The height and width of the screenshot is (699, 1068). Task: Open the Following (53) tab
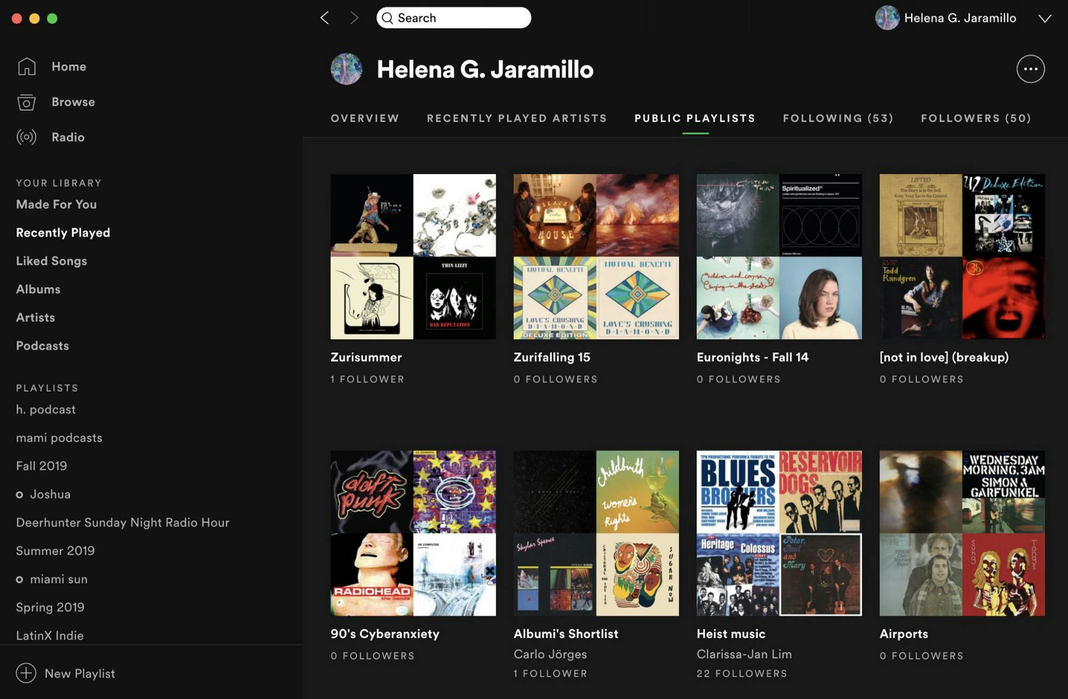838,118
